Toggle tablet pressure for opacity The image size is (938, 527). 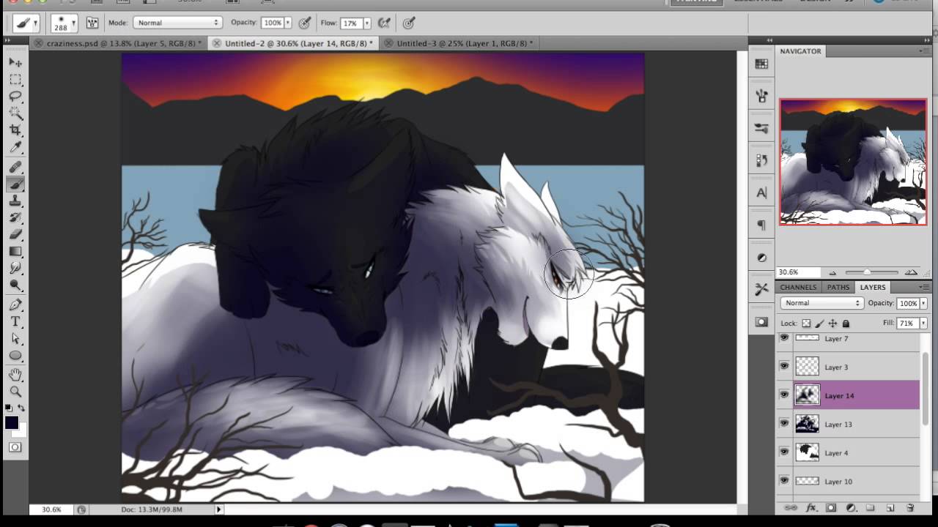(304, 23)
